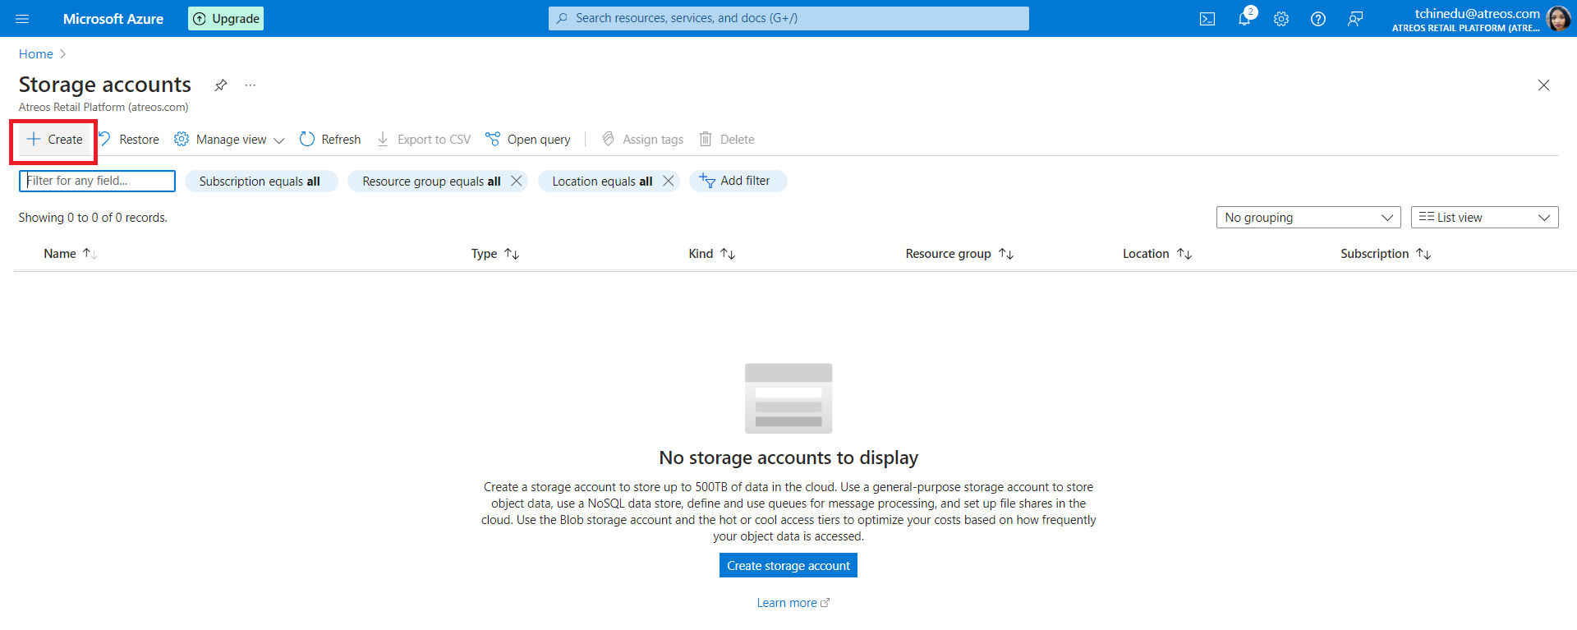The height and width of the screenshot is (630, 1577).
Task: Expand the Manage view menu
Action: pos(229,140)
